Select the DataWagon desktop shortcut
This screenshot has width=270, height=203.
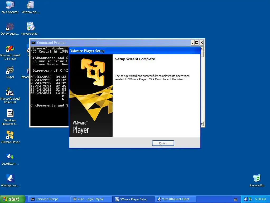10,29
